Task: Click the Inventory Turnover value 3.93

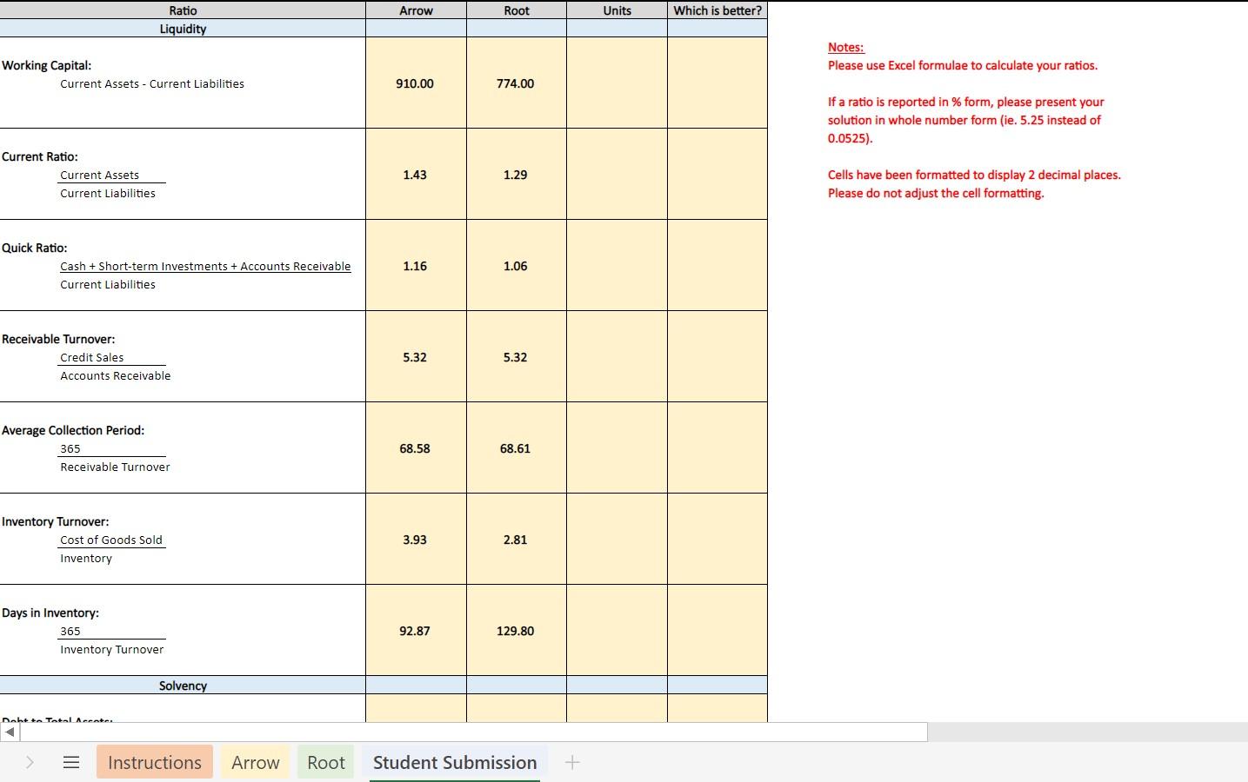Action: click(x=416, y=539)
